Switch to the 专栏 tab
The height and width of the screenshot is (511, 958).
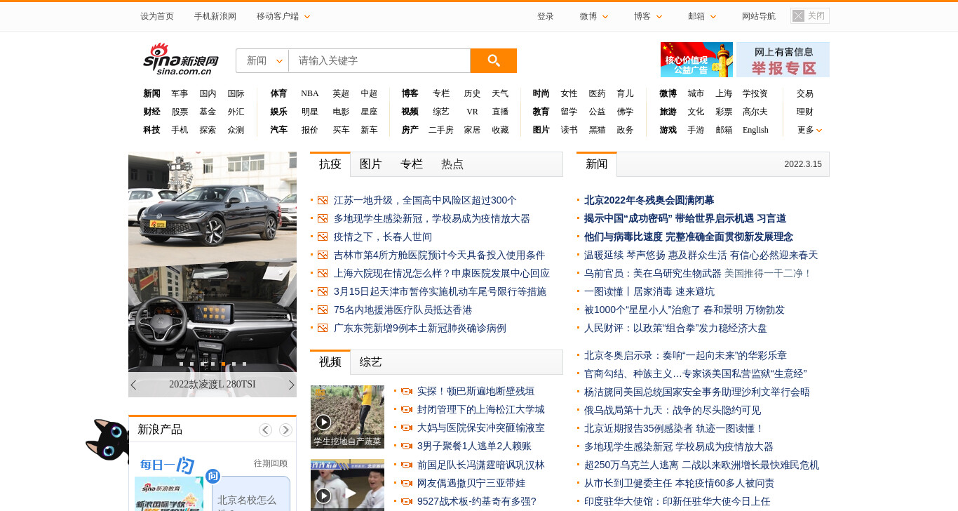[412, 164]
